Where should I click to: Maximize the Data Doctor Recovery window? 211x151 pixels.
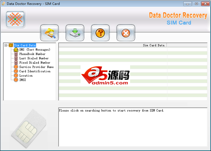(196, 4)
